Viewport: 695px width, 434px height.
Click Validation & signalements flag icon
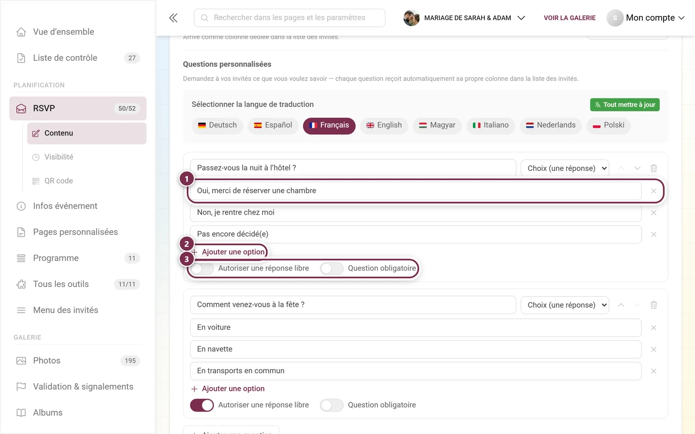pos(21,387)
